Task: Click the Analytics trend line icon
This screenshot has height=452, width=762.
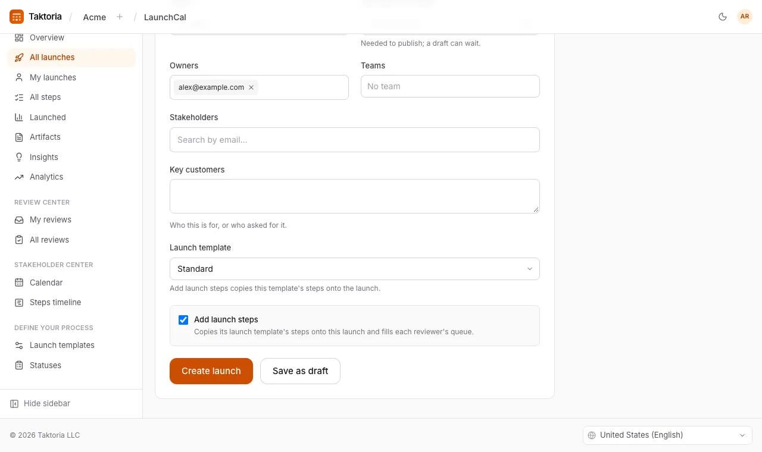Action: pos(19,177)
